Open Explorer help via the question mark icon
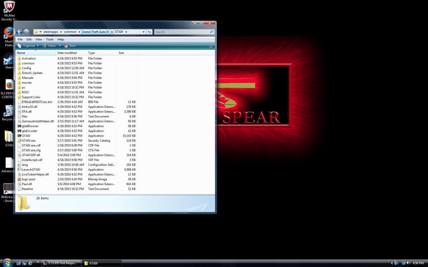This screenshot has width=428, height=267. (211, 46)
